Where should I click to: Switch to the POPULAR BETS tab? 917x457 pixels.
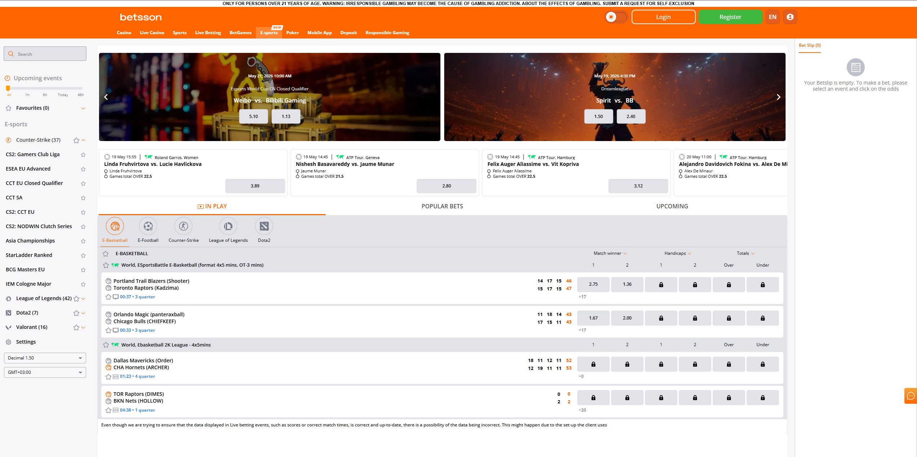[442, 207]
